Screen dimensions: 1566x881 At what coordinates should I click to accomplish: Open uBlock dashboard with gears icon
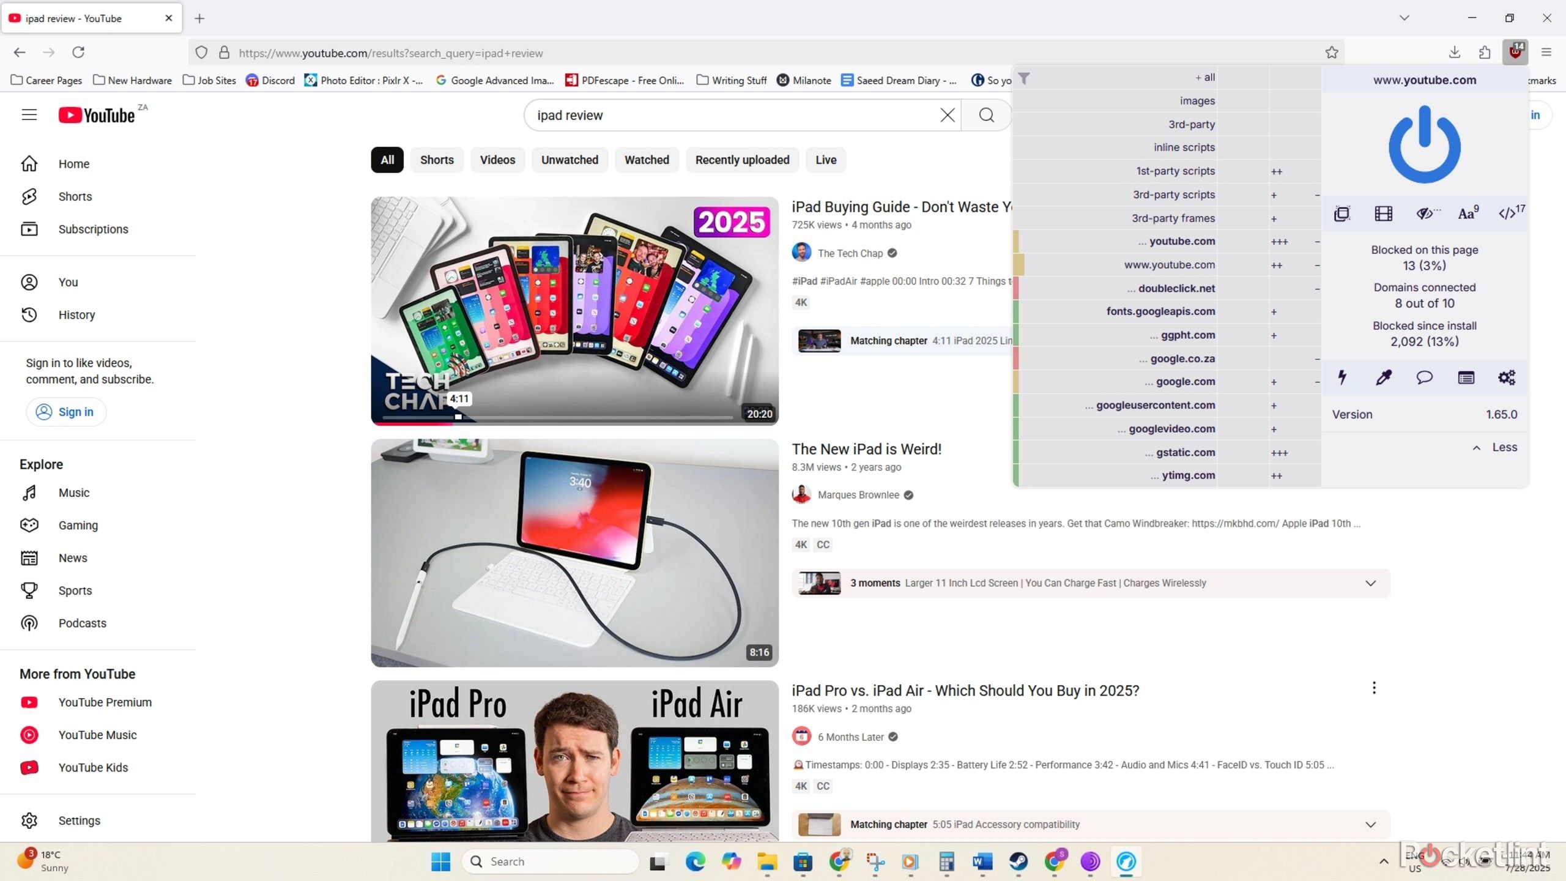(1507, 377)
